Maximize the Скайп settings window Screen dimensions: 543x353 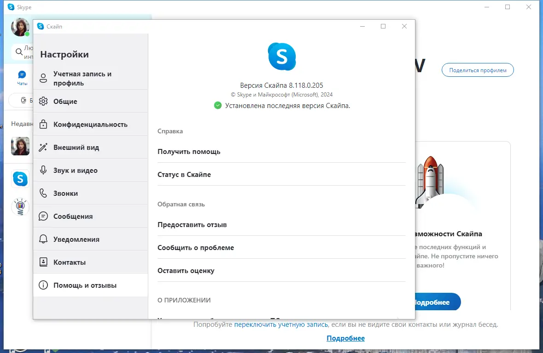coord(383,26)
